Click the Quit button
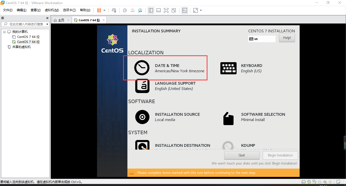 click(x=242, y=155)
